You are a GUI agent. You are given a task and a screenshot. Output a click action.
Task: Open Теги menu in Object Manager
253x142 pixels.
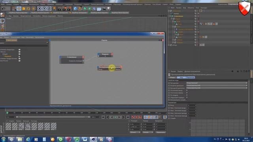[x=197, y=8]
